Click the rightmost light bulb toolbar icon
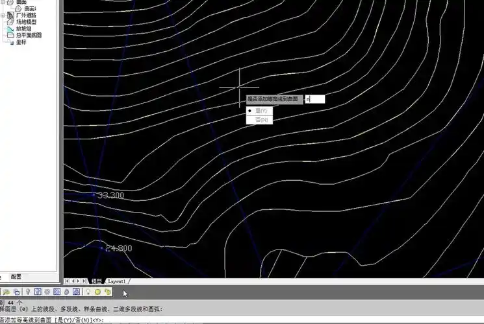 [87, 292]
